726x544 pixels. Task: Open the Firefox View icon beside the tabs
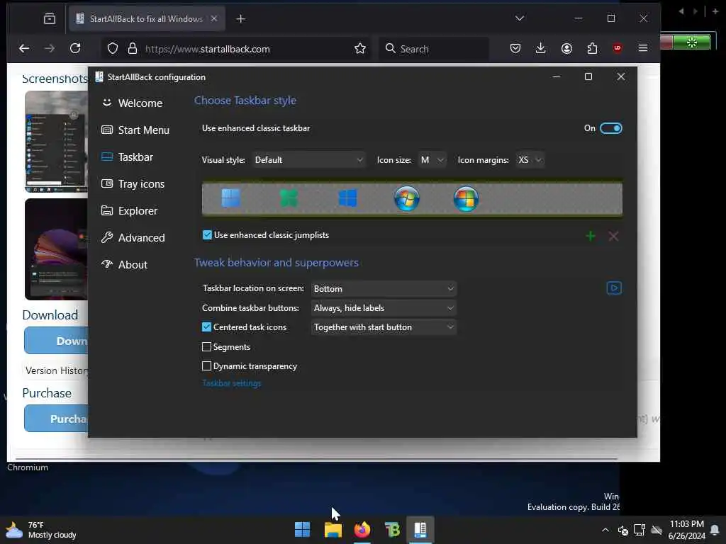pos(50,19)
